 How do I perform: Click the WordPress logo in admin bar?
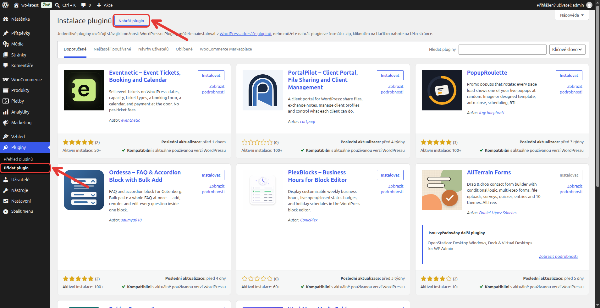coord(5,5)
